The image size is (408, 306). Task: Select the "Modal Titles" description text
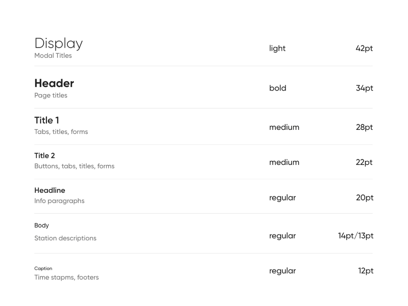click(x=53, y=56)
